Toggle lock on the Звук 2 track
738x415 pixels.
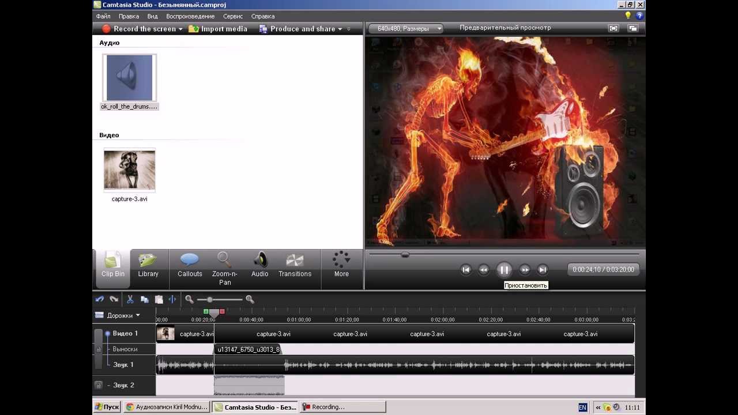pos(99,385)
